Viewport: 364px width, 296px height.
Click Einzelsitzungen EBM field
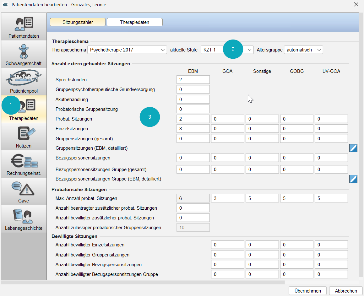(x=193, y=128)
